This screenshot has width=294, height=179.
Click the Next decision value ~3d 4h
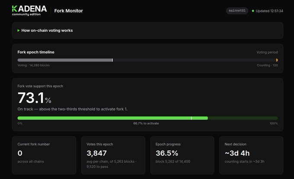click(237, 153)
